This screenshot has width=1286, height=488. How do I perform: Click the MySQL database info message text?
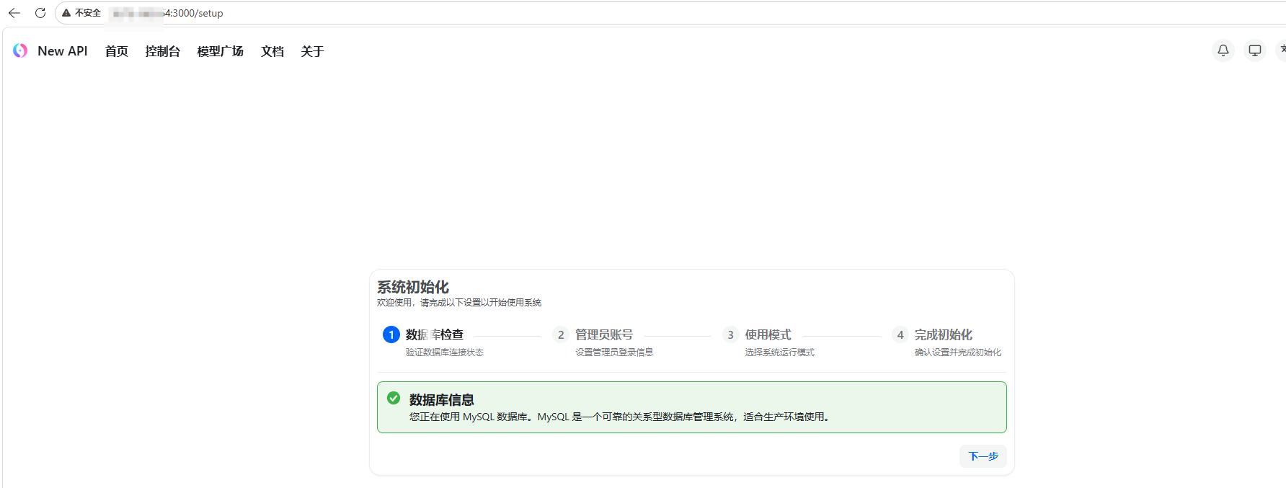click(621, 417)
